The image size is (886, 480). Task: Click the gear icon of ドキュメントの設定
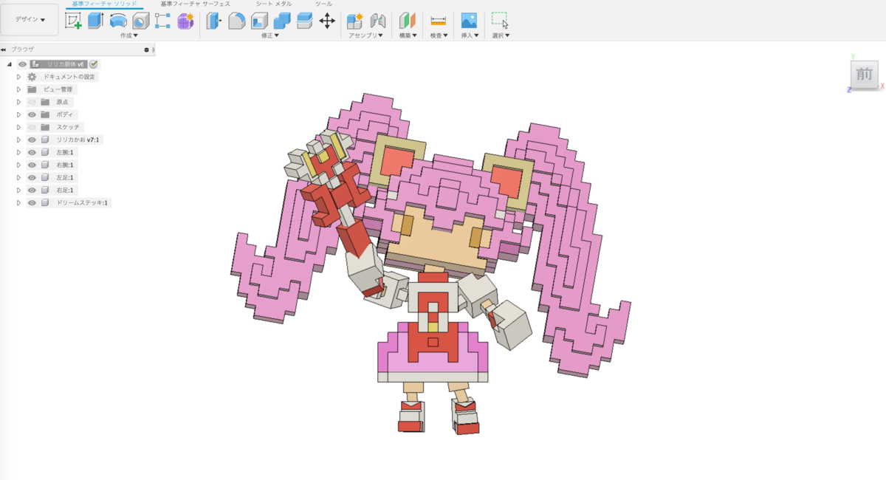click(32, 77)
